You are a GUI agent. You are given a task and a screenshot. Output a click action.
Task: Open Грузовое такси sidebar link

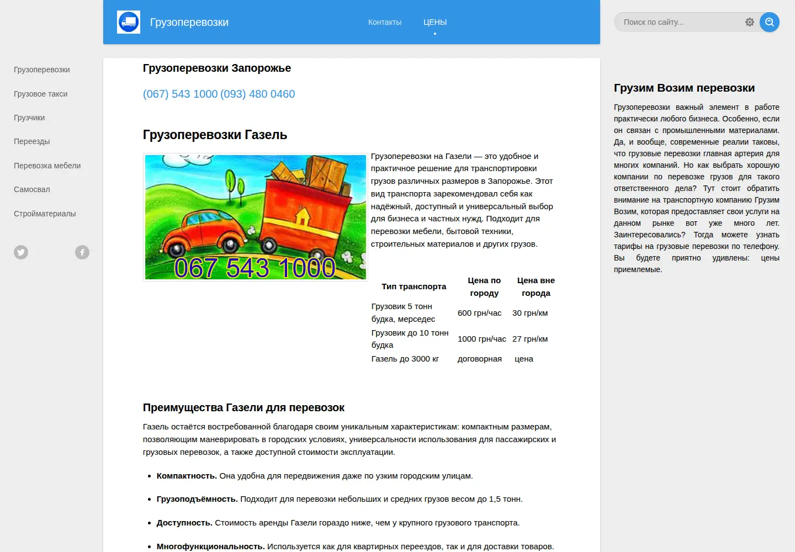(x=41, y=94)
